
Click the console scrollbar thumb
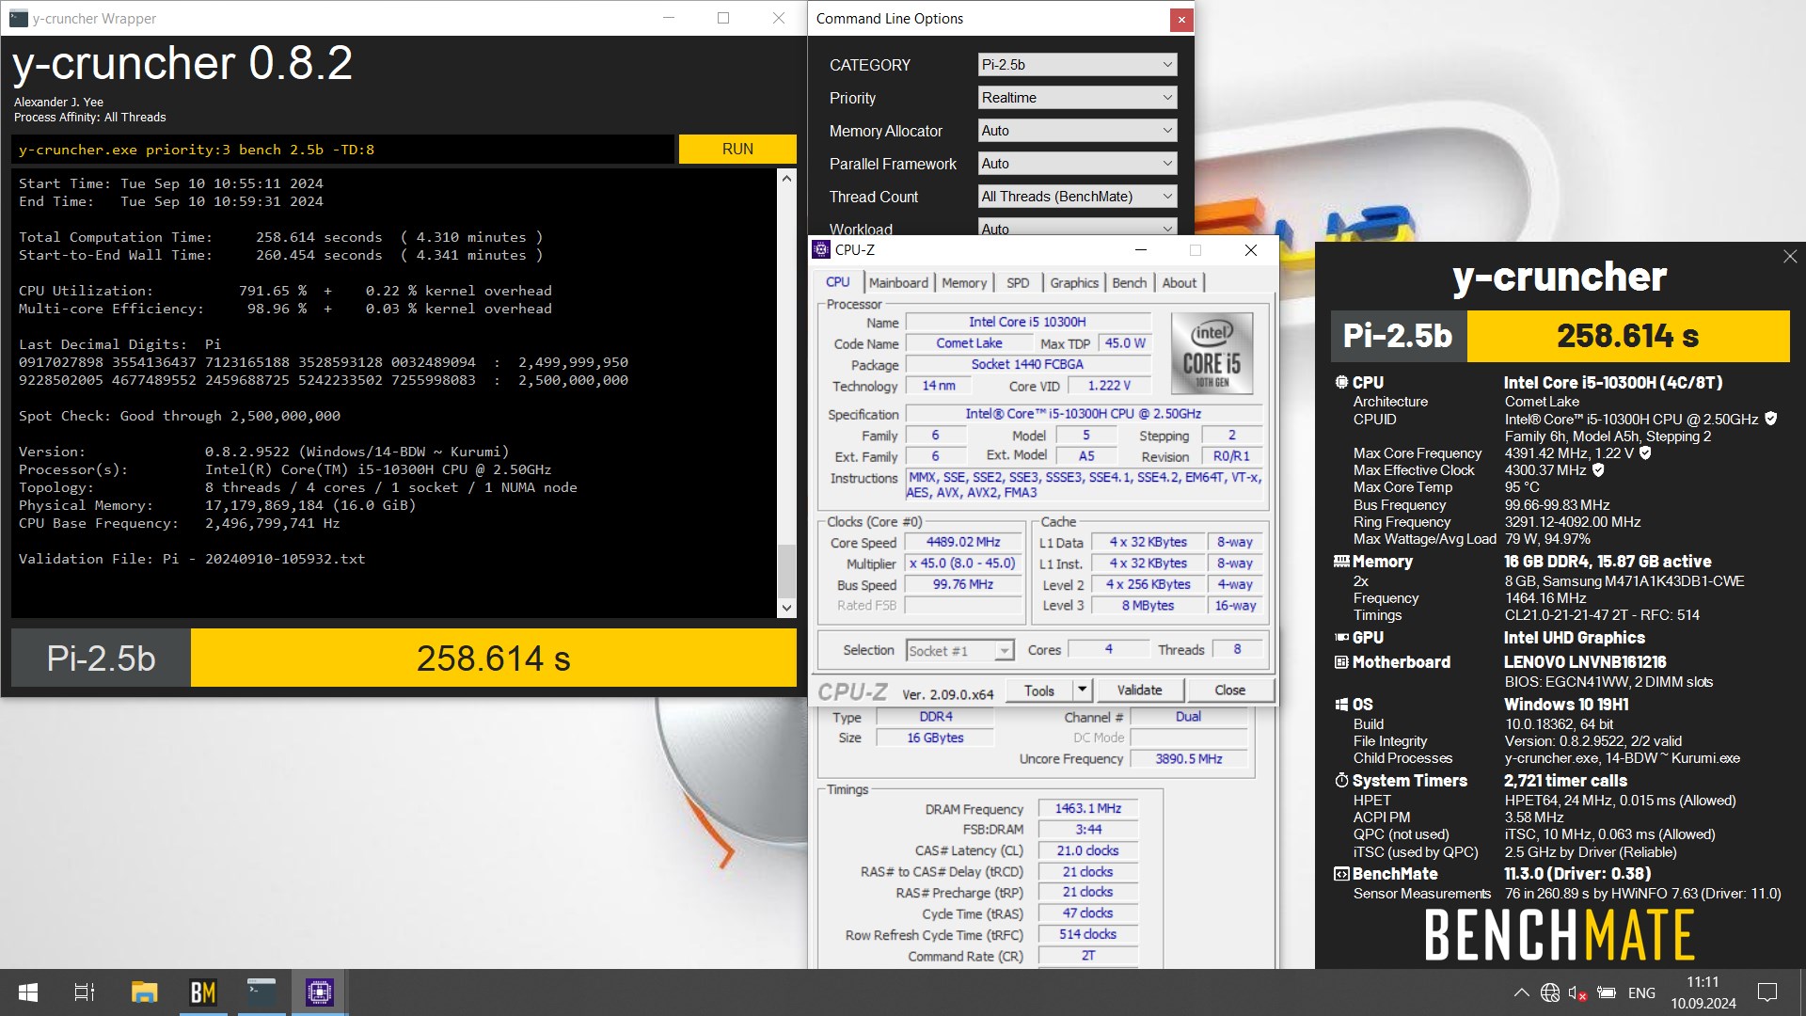[x=787, y=569]
